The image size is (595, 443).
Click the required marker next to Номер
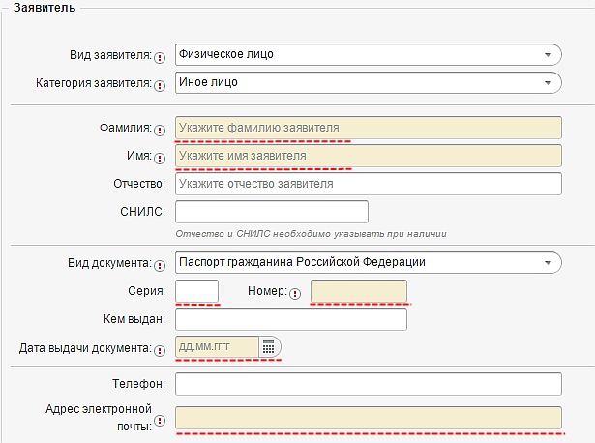tap(295, 293)
